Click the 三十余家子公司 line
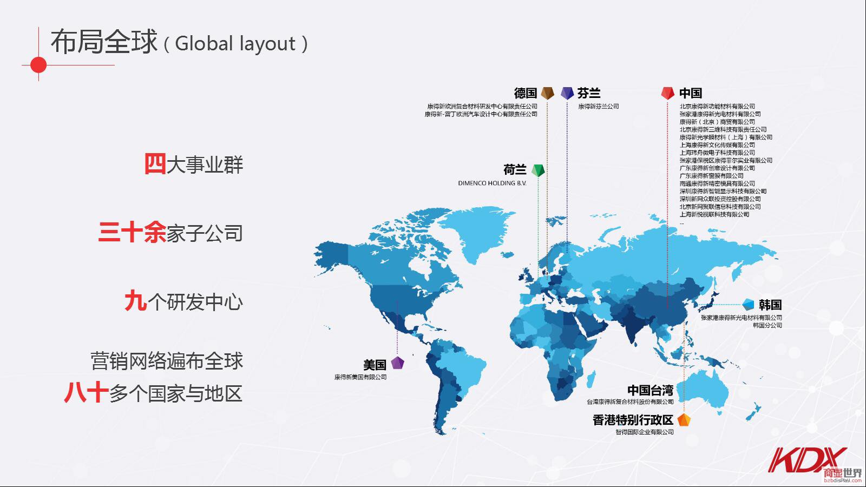Screen dimensions: 866x487 pyautogui.click(x=170, y=233)
